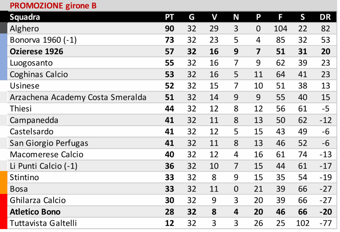
Task: Select the Alghero team name
Action: (x=24, y=29)
